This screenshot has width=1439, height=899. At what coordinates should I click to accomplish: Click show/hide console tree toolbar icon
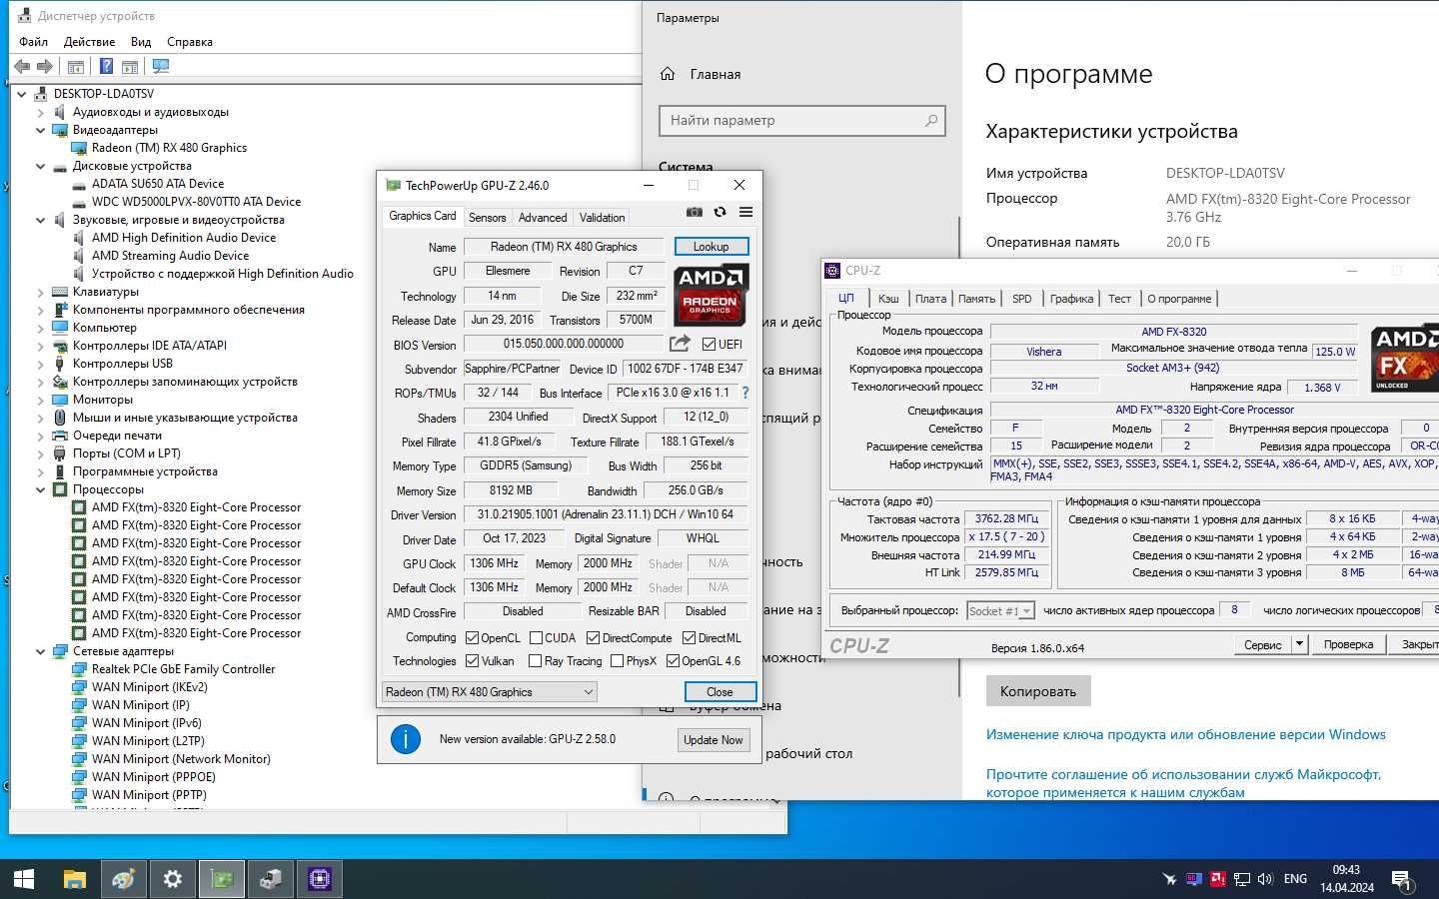click(75, 67)
